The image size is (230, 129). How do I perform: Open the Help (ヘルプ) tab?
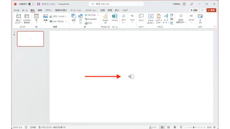click(x=125, y=10)
